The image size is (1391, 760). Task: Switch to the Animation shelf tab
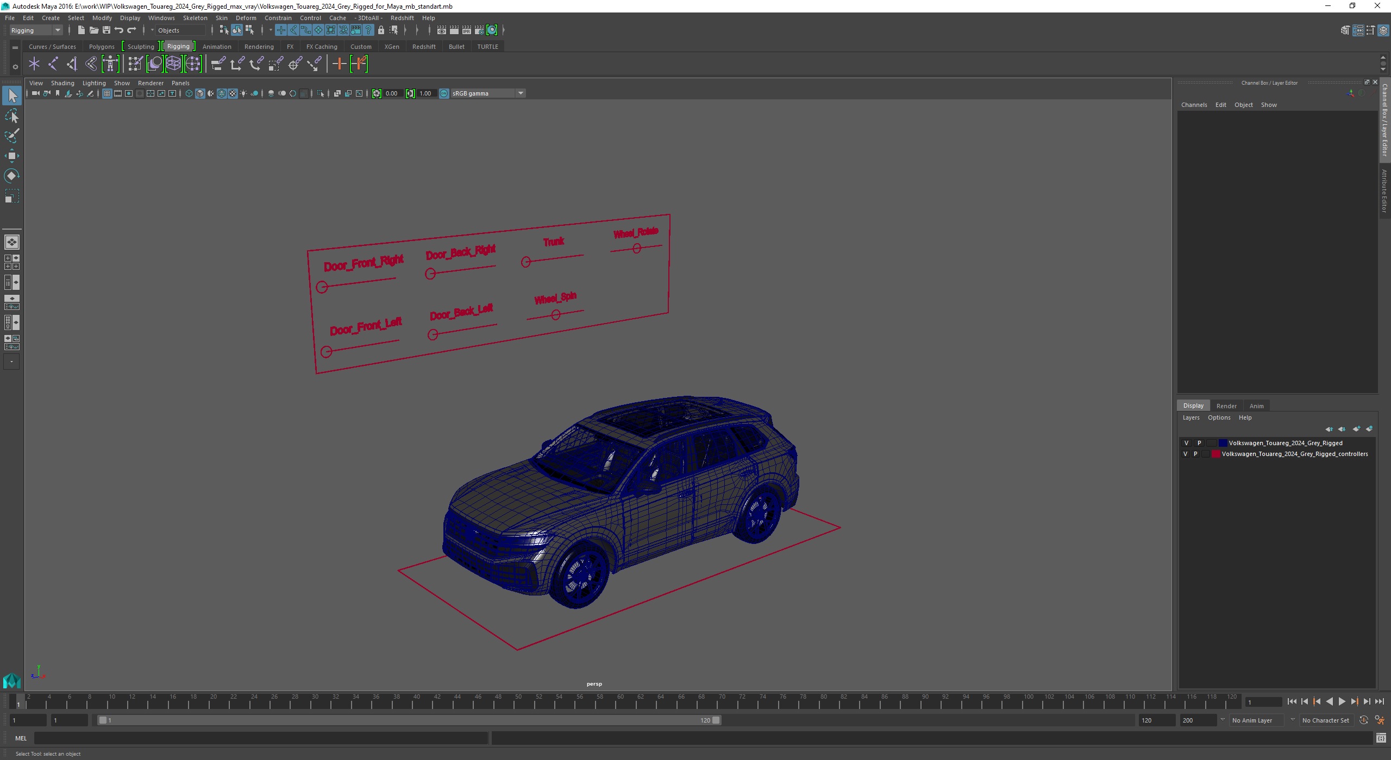(217, 47)
